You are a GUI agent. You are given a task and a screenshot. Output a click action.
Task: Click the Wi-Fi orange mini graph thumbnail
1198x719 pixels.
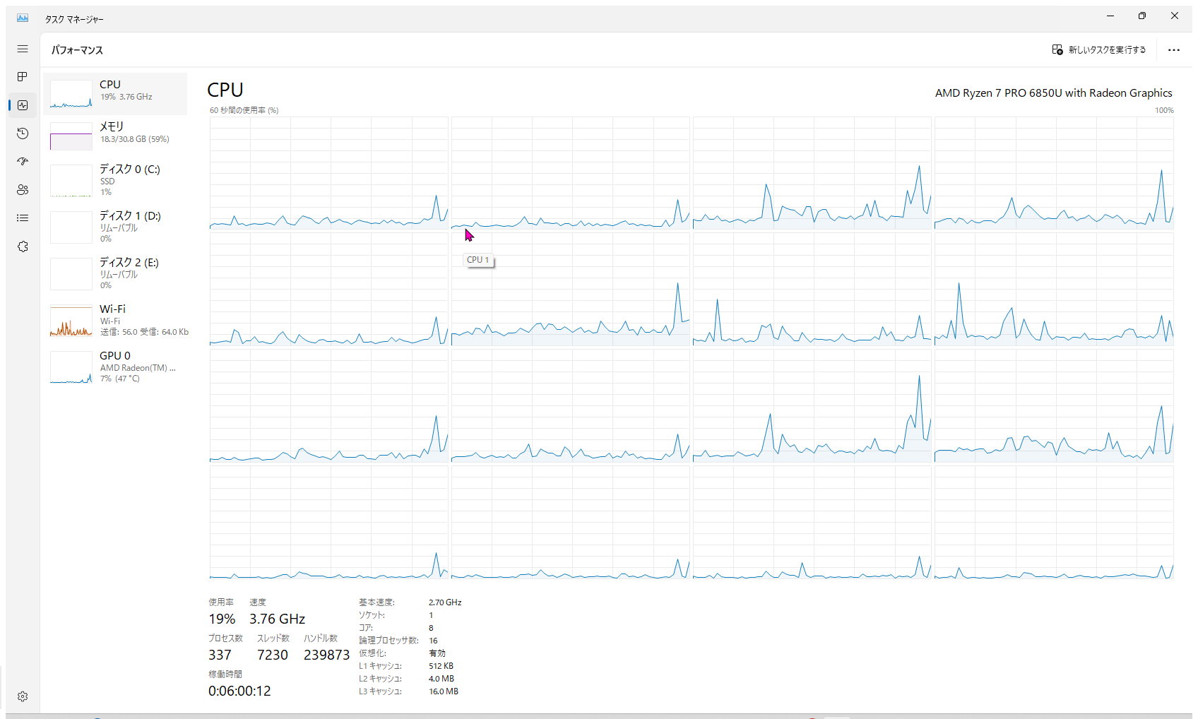[x=71, y=321]
